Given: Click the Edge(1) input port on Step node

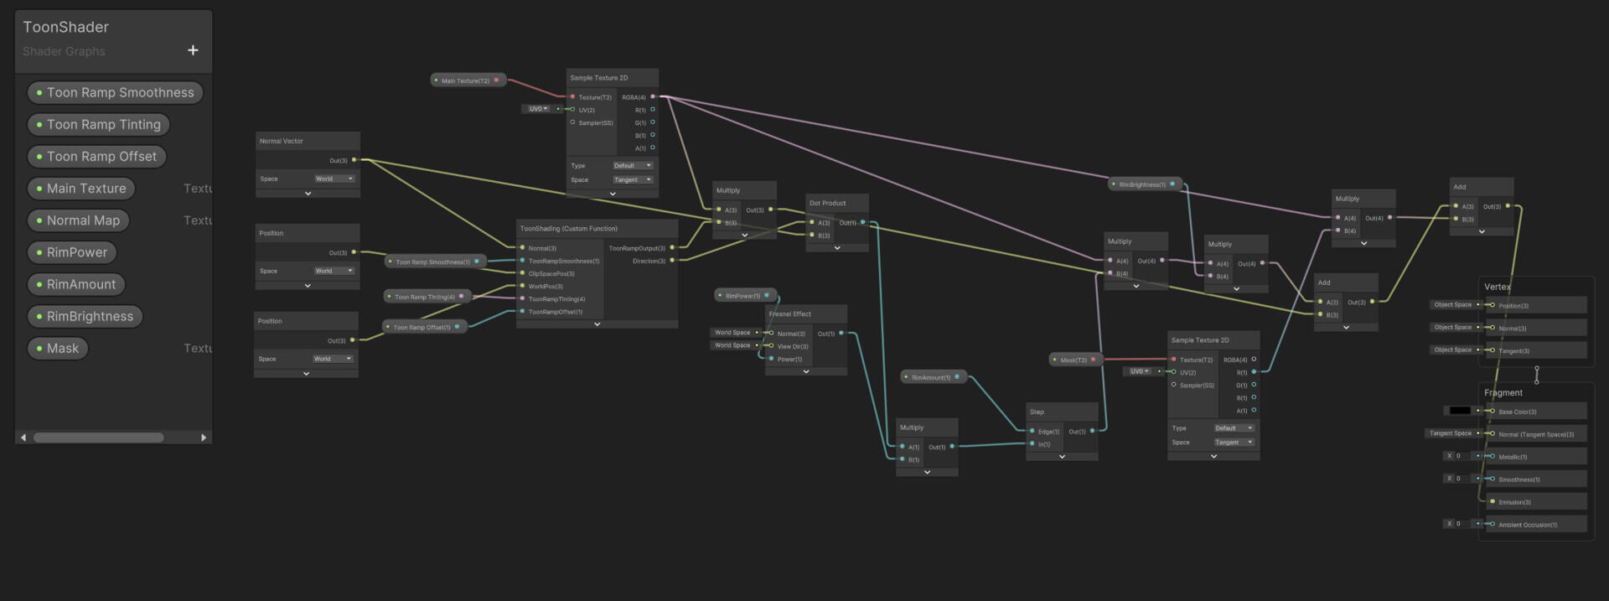Looking at the screenshot, I should (1032, 431).
